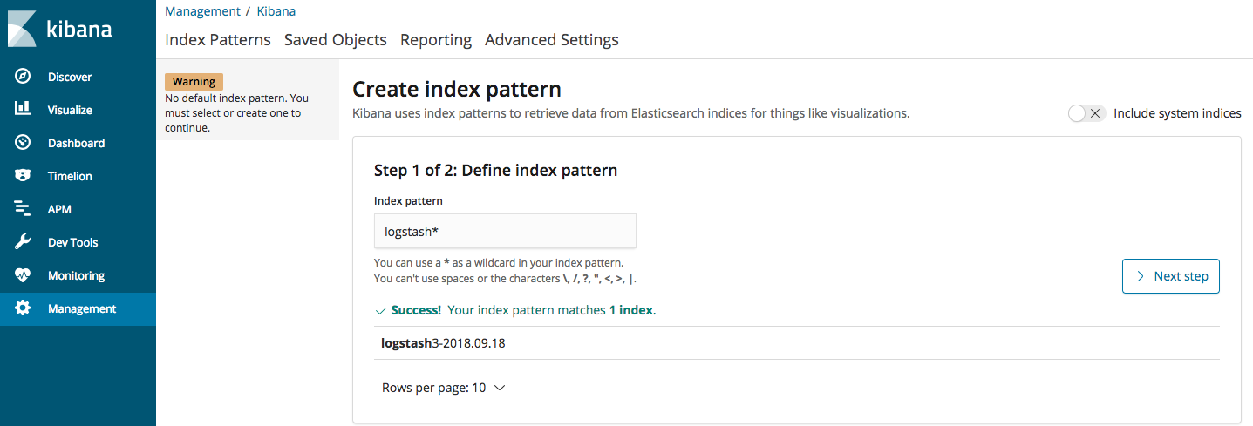Image resolution: width=1253 pixels, height=426 pixels.
Task: Click the Kibana logo icon
Action: [x=22, y=28]
